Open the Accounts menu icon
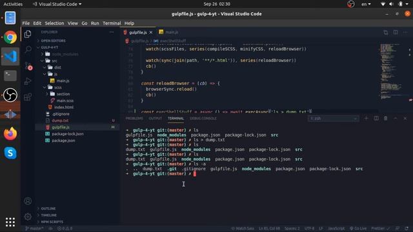This screenshot has height=232, width=413. click(x=28, y=201)
